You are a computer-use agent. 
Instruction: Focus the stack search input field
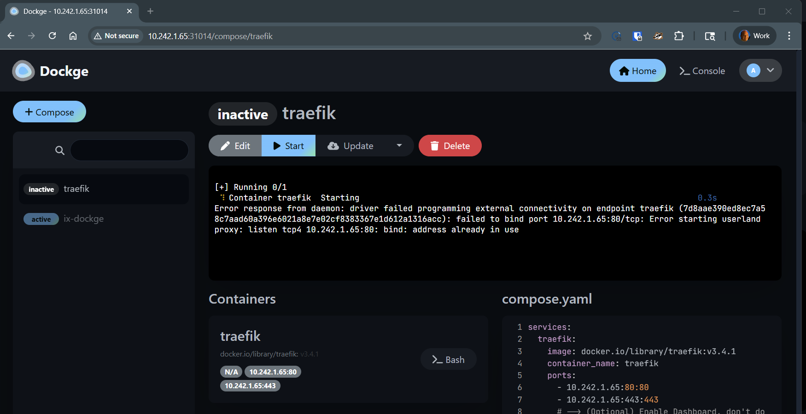coord(129,150)
